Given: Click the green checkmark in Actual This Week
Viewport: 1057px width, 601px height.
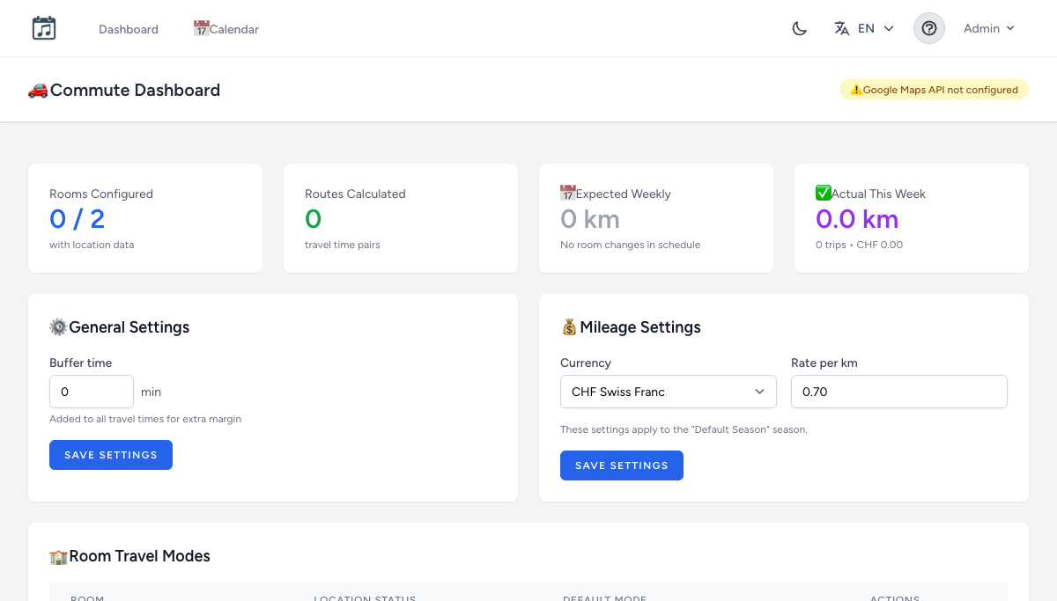Looking at the screenshot, I should coord(824,194).
